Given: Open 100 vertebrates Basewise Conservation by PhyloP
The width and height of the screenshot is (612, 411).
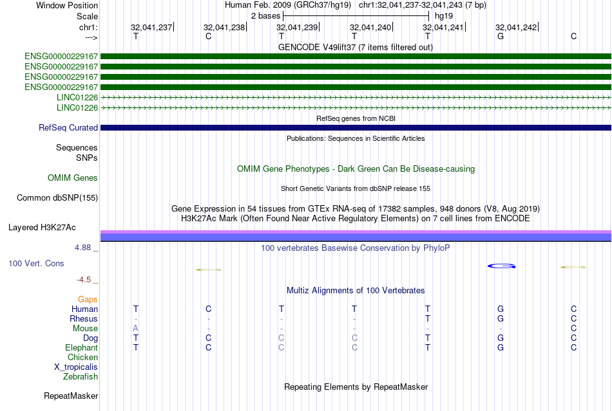Looking at the screenshot, I should coord(356,248).
